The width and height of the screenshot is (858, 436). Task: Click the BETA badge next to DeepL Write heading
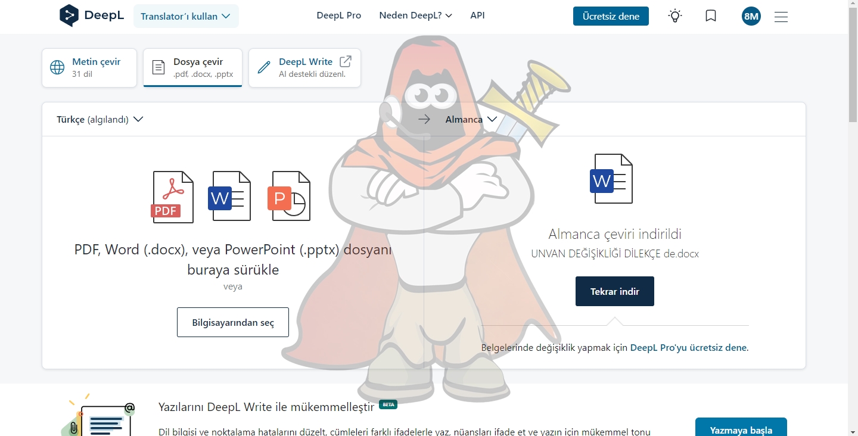point(388,404)
